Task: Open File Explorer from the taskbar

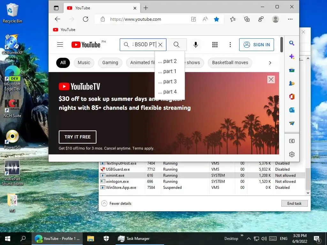Action: pos(90,239)
